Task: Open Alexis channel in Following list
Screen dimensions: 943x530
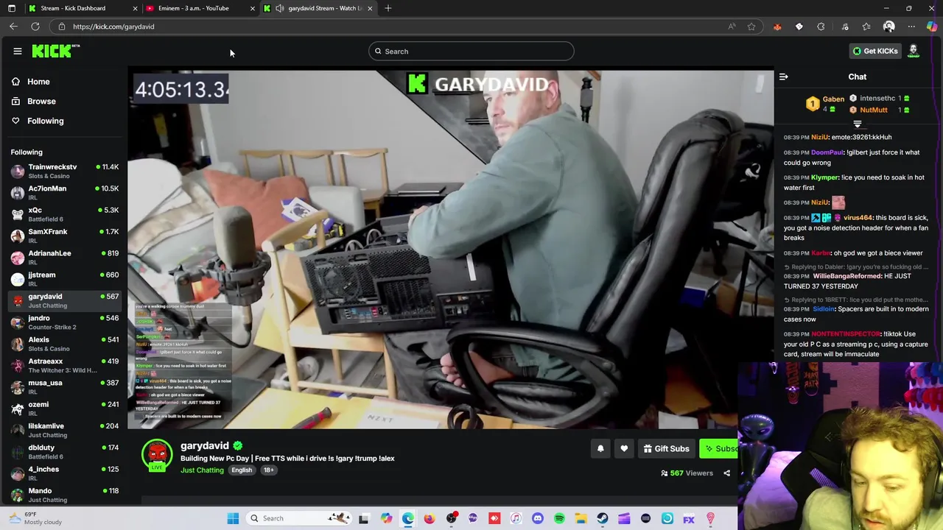Action: click(65, 344)
